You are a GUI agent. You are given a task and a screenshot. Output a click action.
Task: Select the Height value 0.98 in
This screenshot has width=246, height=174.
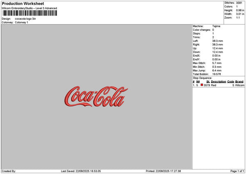point(240,10)
